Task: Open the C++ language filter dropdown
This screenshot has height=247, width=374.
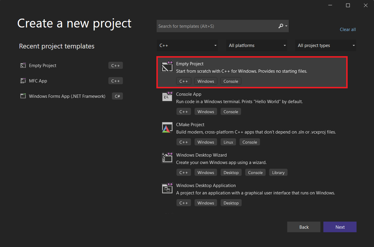Action: [x=187, y=45]
